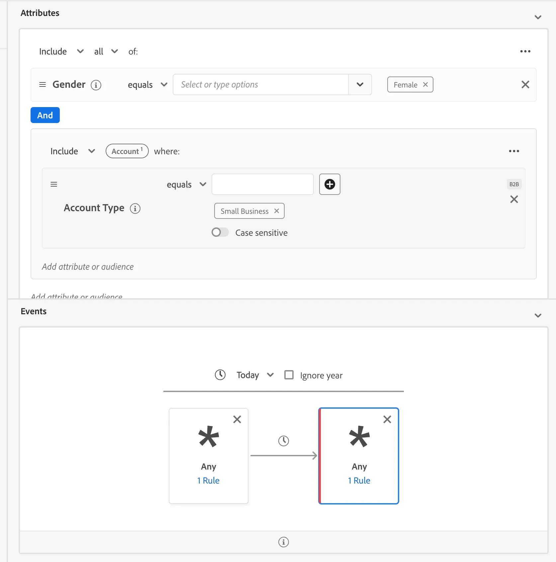Toggle the Case sensitive switch
Viewport: 556px width, 562px height.
(x=220, y=232)
